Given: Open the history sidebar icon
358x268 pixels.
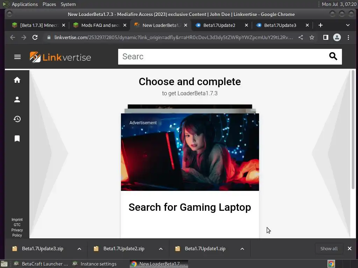Looking at the screenshot, I should [17, 119].
